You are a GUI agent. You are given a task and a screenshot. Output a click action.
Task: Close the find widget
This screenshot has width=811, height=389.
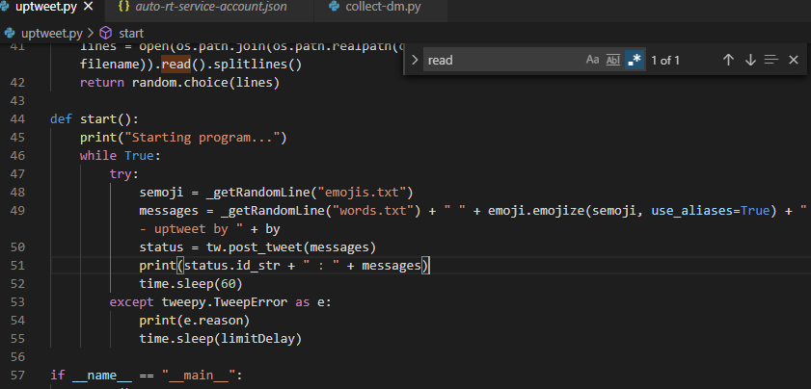(x=794, y=60)
